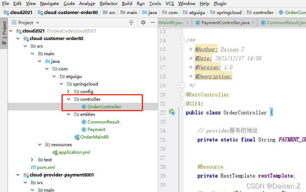Screen dimensions: 306x192
Task: Collapse cloud-provider-payment8001 module
Action: 18,175
